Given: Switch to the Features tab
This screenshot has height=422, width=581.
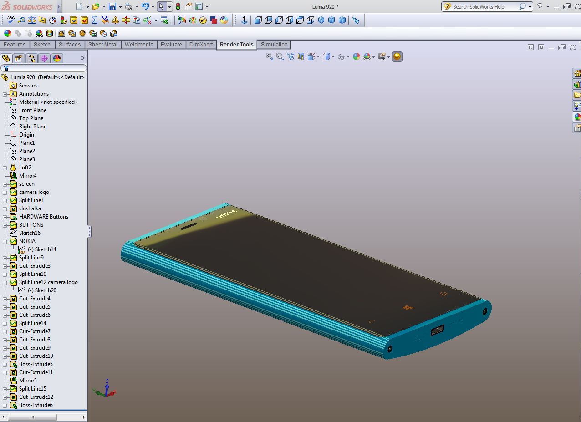Looking at the screenshot, I should pos(15,45).
